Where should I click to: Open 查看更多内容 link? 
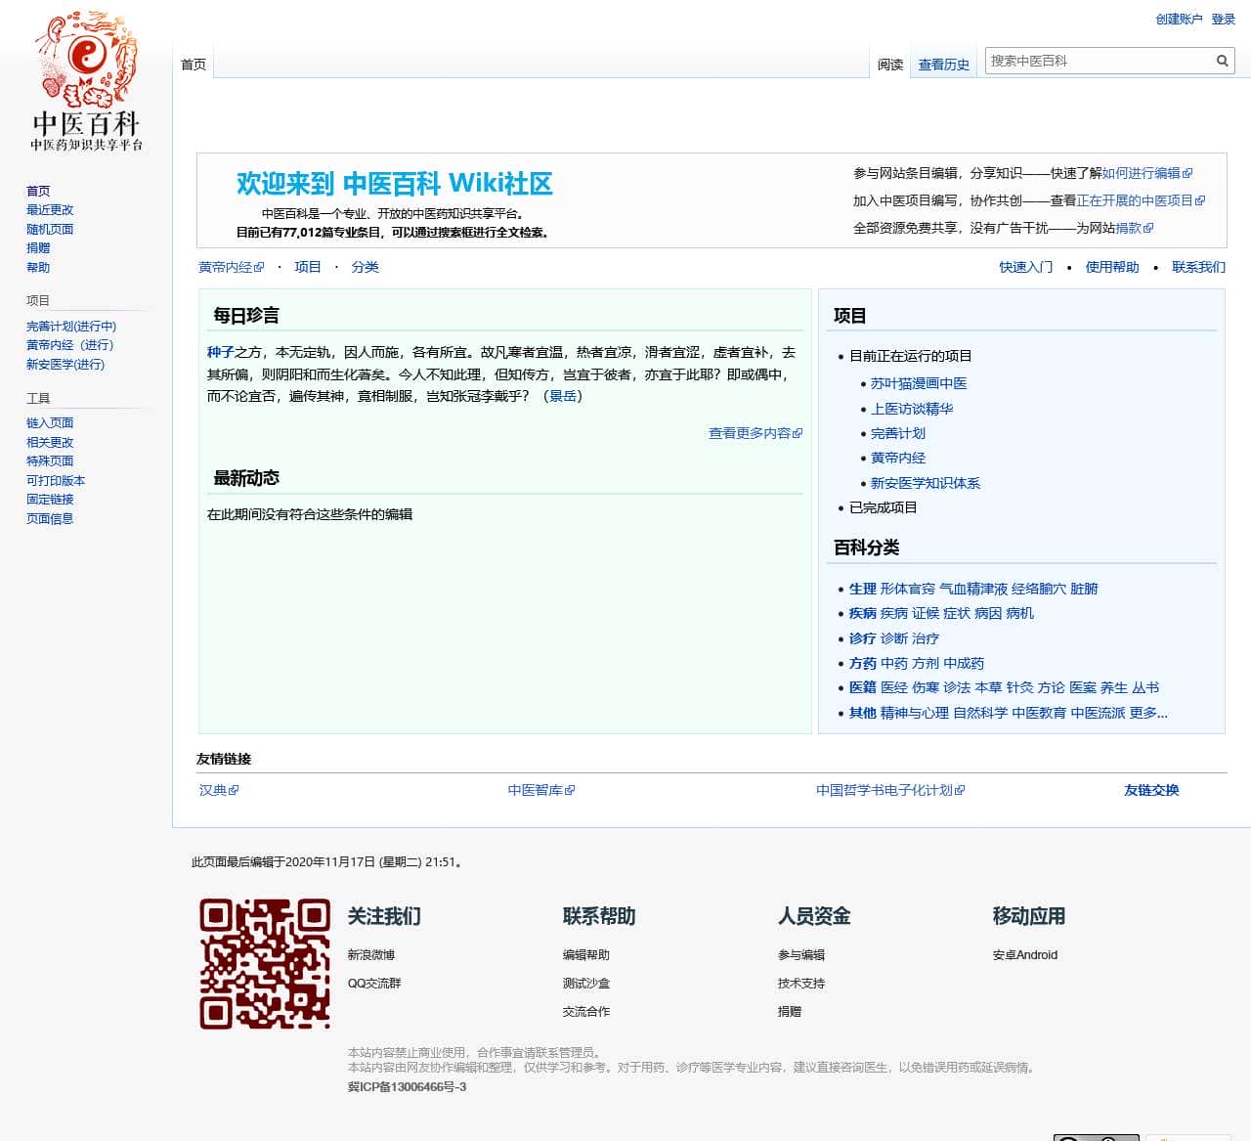(x=755, y=433)
